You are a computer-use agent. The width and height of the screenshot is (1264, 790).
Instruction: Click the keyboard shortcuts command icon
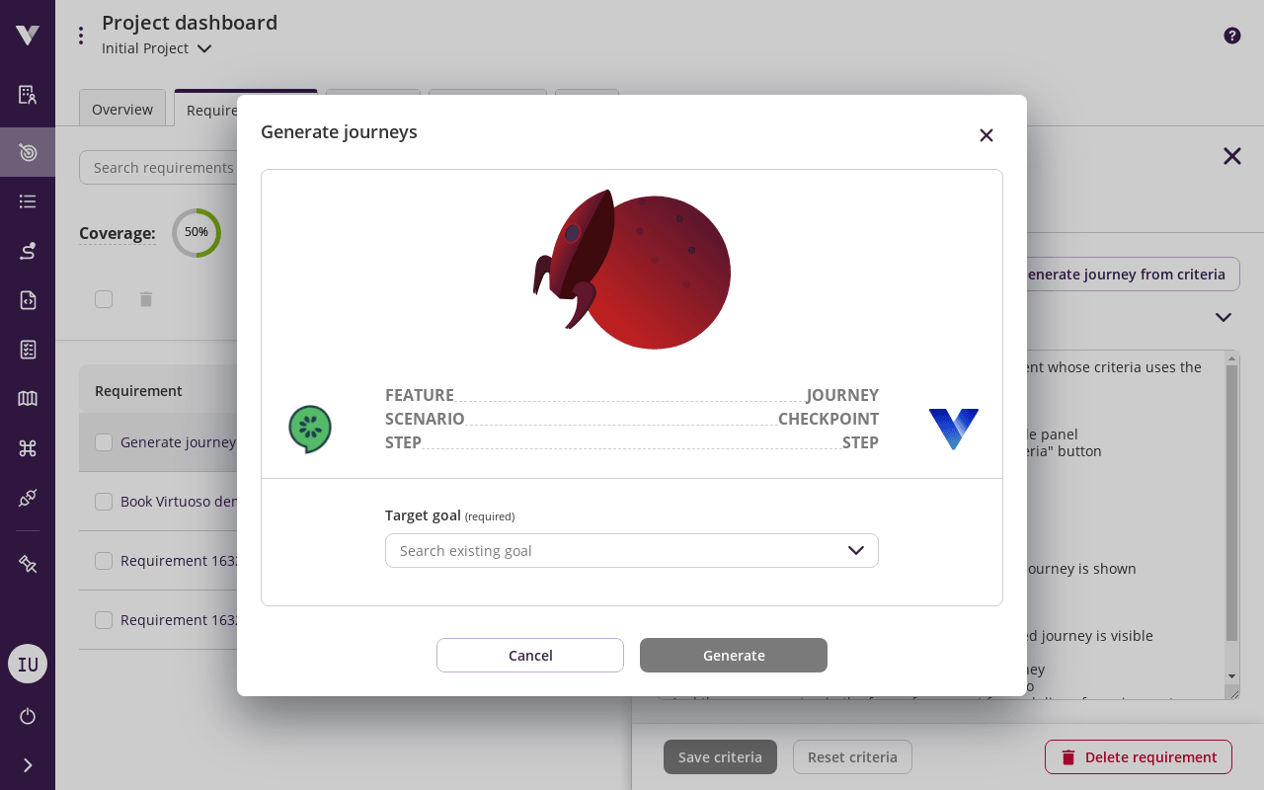[27, 446]
